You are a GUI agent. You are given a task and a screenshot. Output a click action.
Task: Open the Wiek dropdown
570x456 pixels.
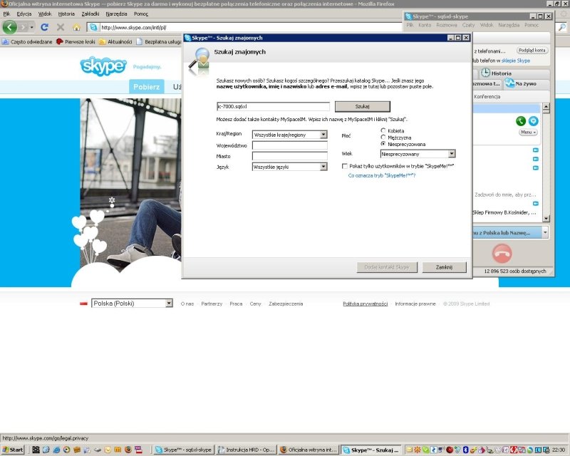click(x=418, y=154)
